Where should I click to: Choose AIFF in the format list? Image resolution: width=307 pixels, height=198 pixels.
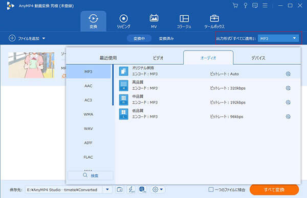pos(89,143)
